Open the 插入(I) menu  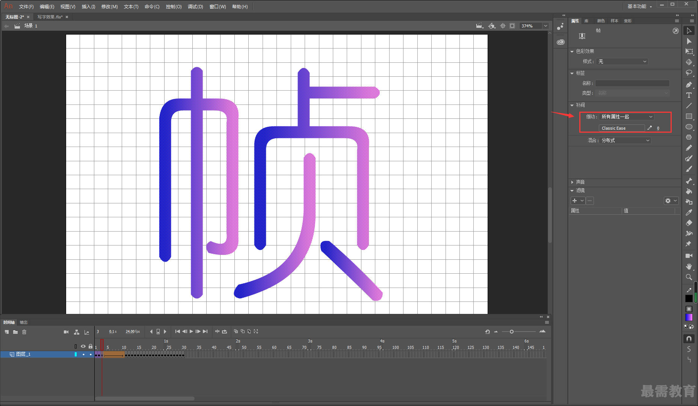pos(89,7)
